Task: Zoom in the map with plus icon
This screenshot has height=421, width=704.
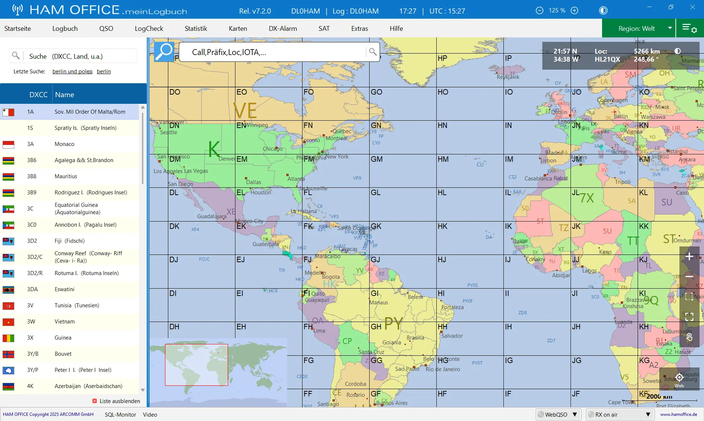Action: coord(689,256)
